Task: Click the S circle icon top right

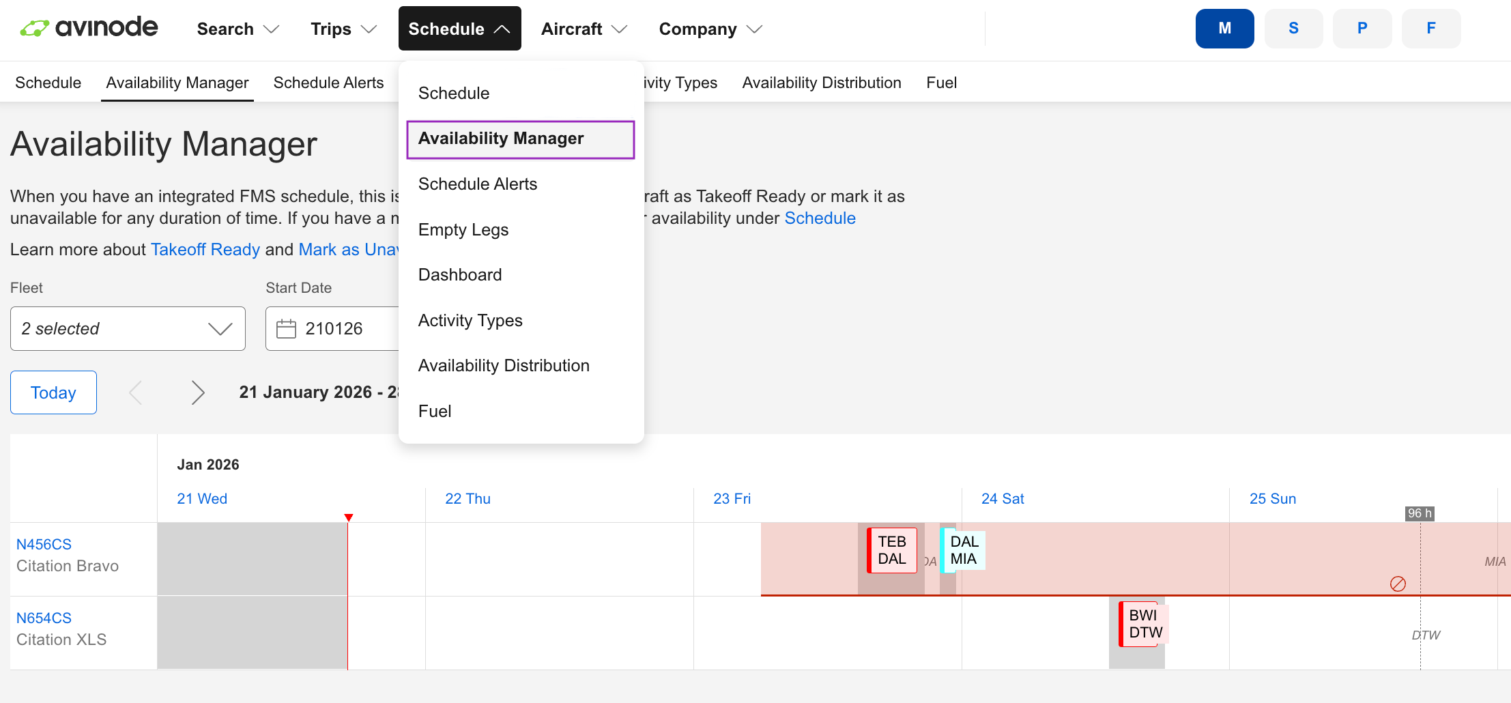Action: pos(1293,28)
